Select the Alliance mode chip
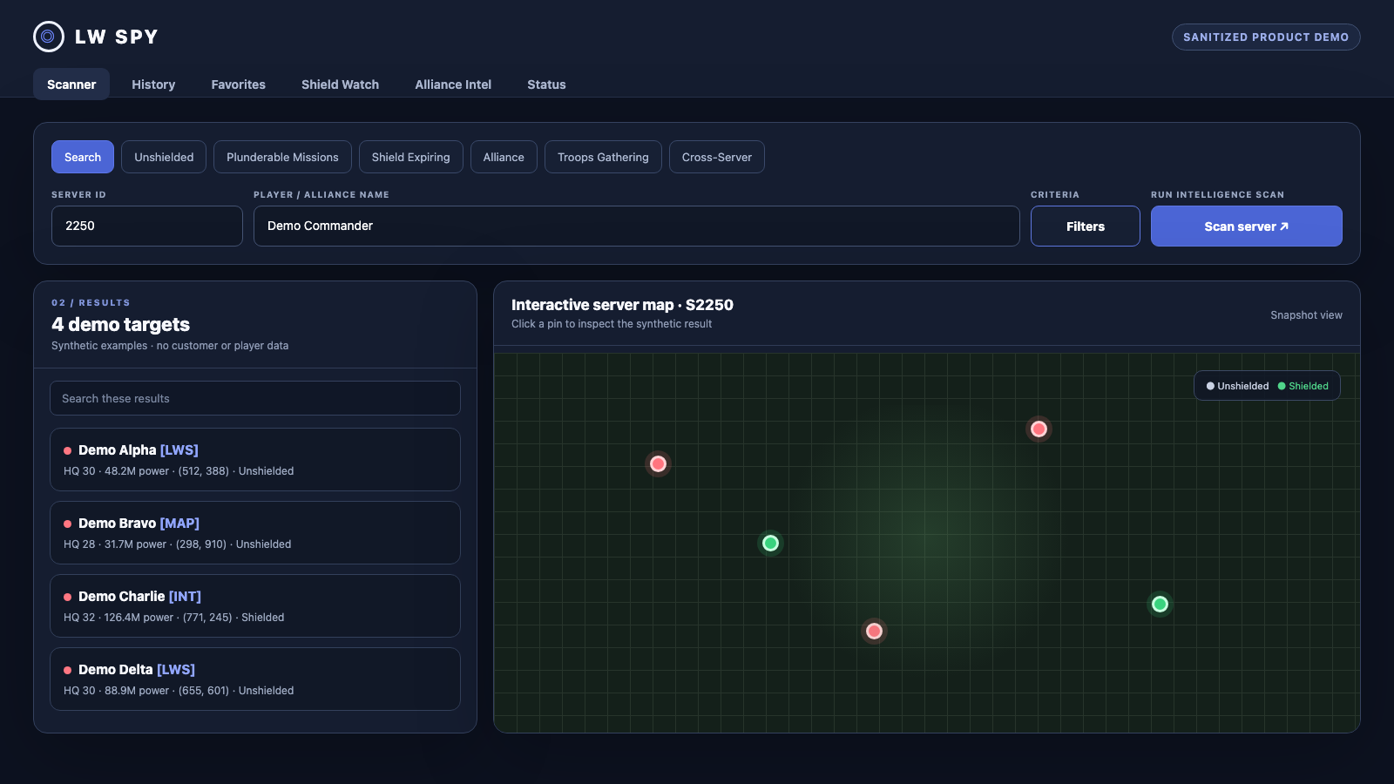This screenshot has height=784, width=1394. [x=504, y=157]
